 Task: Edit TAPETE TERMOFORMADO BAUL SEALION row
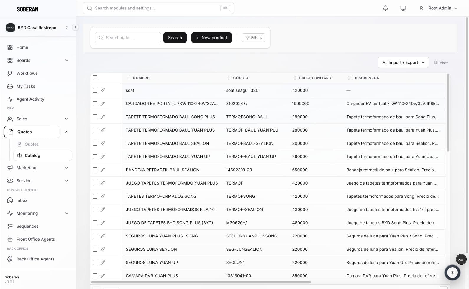pyautogui.click(x=103, y=143)
